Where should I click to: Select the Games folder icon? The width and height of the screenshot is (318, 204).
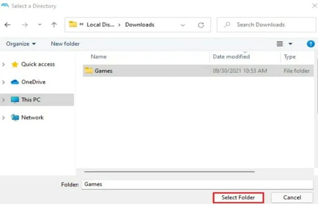click(x=88, y=71)
